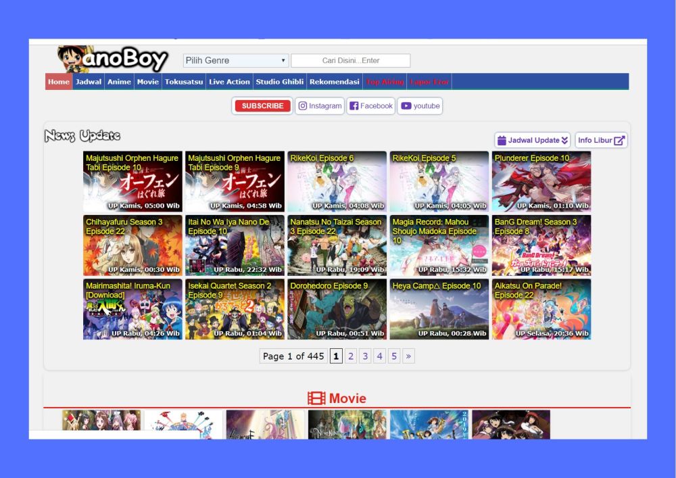Image resolution: width=676 pixels, height=478 pixels.
Task: Click the » next pages arrow
Action: click(409, 356)
